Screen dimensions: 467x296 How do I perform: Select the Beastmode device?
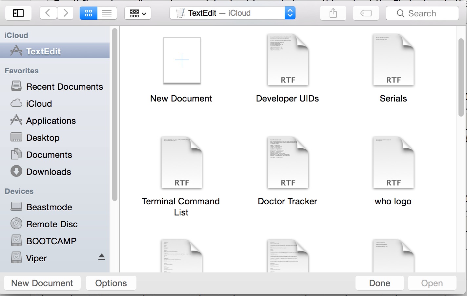(x=55, y=207)
